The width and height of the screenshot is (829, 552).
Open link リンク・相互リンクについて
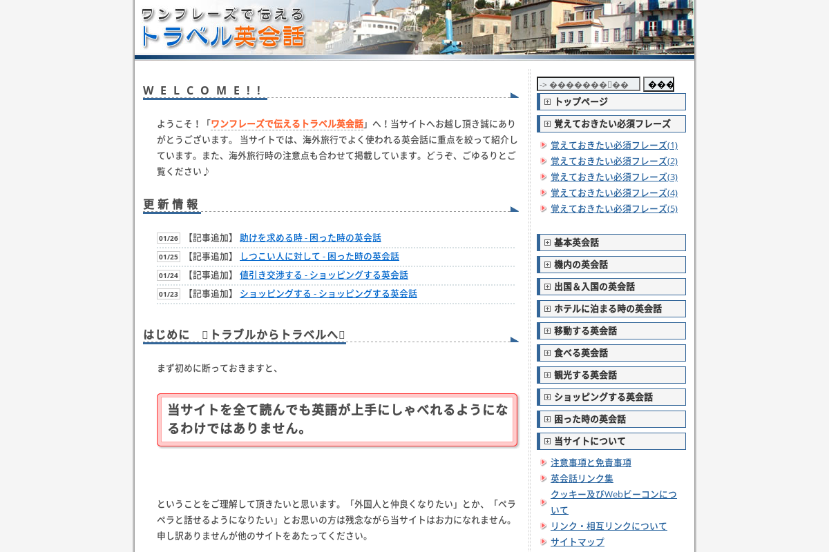tap(609, 526)
